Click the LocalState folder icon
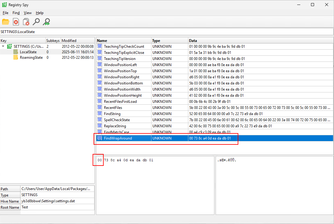 tap(16, 52)
